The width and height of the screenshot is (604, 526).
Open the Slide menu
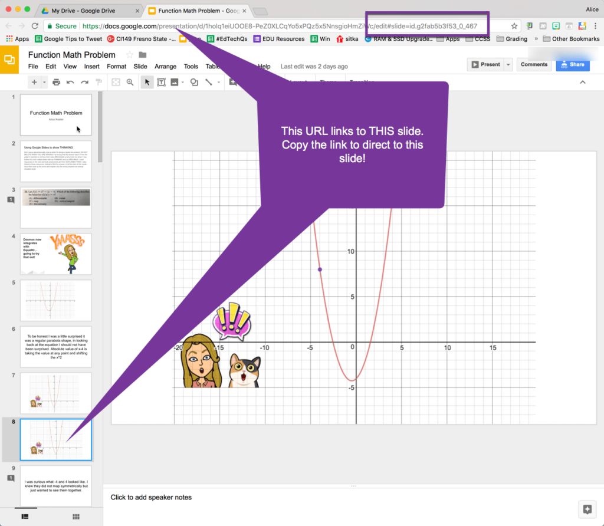click(x=140, y=66)
